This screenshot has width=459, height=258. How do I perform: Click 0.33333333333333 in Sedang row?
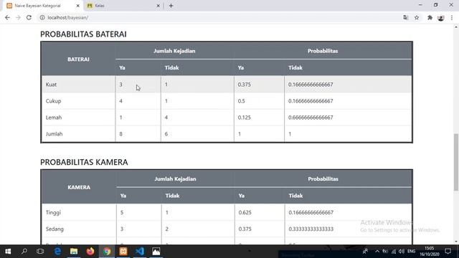(311, 229)
